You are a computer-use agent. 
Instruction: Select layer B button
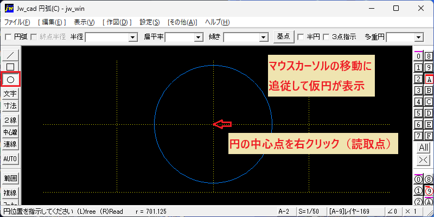tap(429, 90)
